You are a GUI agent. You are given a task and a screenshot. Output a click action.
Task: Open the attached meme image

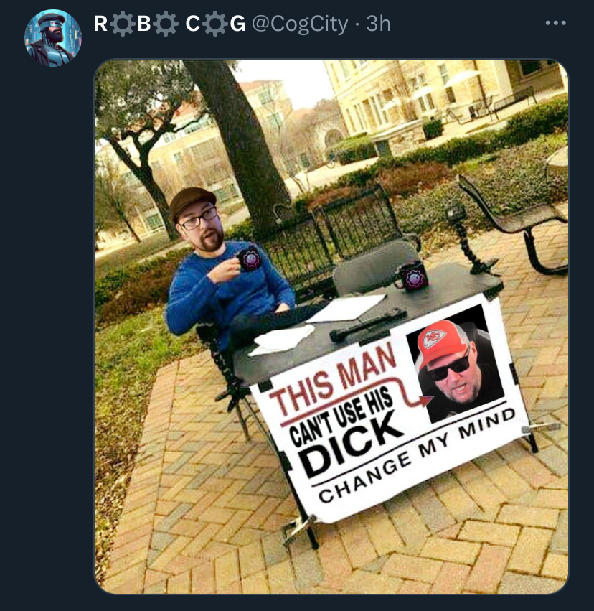point(331,326)
